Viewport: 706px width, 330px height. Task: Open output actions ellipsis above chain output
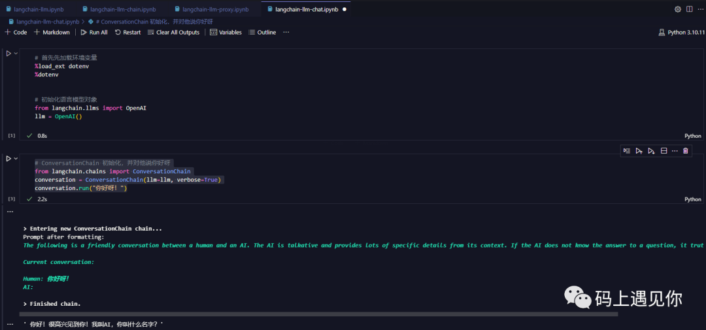click(10, 212)
